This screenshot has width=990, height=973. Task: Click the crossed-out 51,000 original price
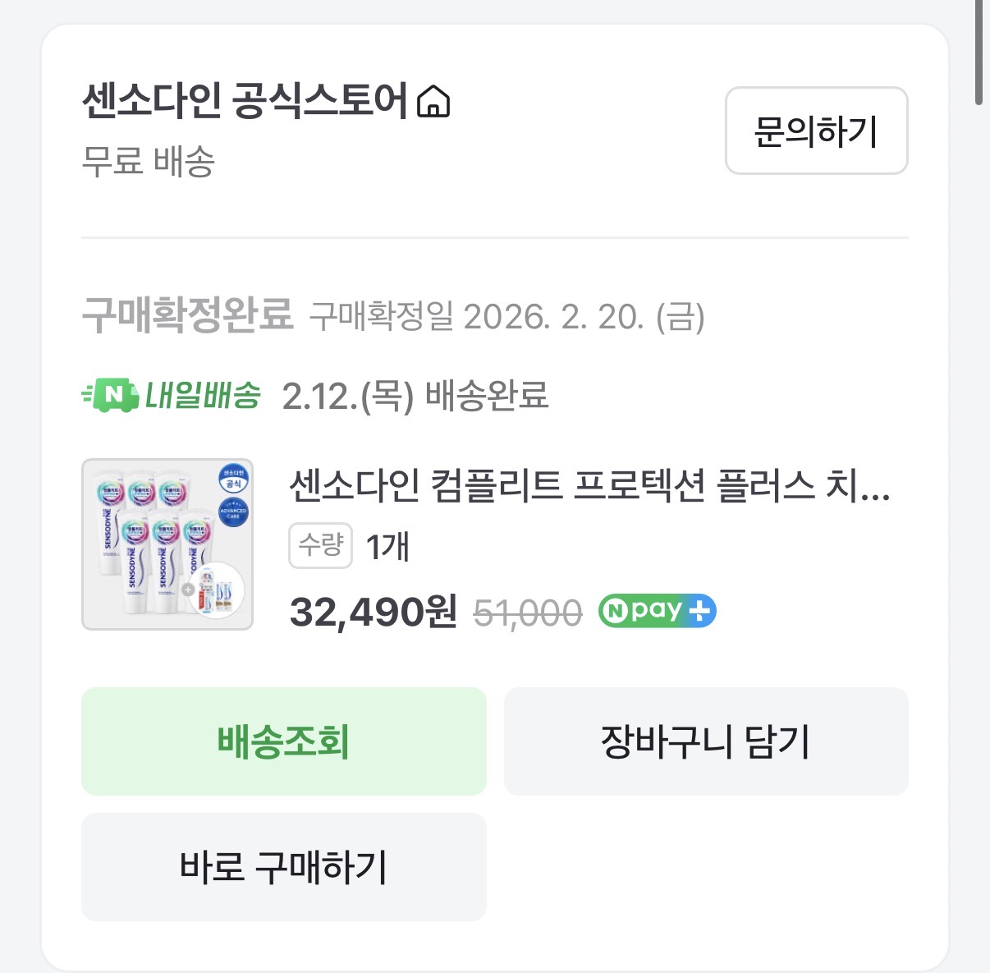[x=528, y=613]
